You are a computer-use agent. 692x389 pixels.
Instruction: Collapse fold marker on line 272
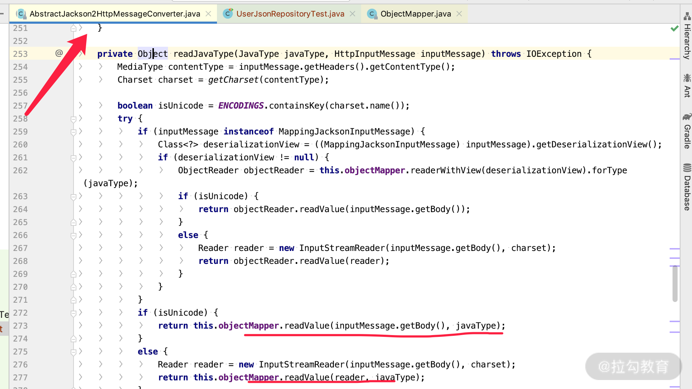(x=73, y=313)
